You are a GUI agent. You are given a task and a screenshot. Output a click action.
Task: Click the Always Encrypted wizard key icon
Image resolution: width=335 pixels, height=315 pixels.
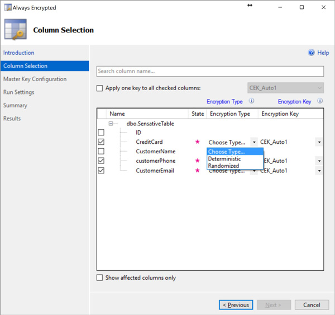(x=16, y=30)
